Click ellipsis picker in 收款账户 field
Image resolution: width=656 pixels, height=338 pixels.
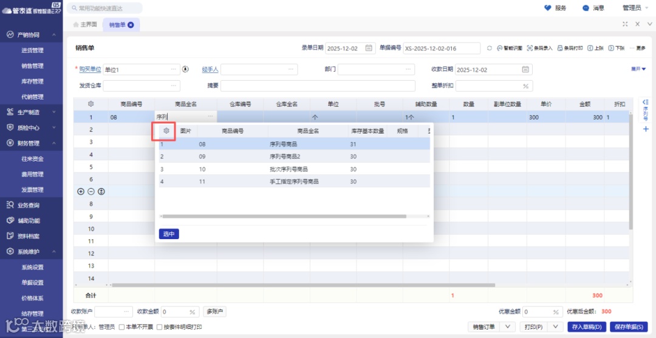127,312
